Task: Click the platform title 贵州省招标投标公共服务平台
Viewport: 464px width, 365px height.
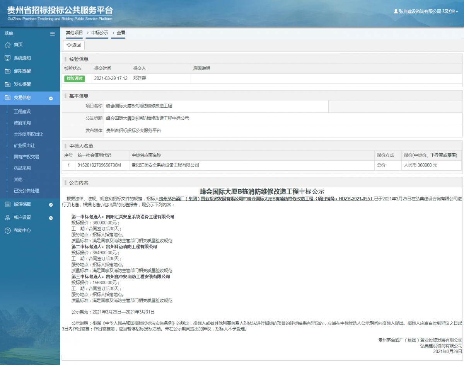Action: coord(60,10)
